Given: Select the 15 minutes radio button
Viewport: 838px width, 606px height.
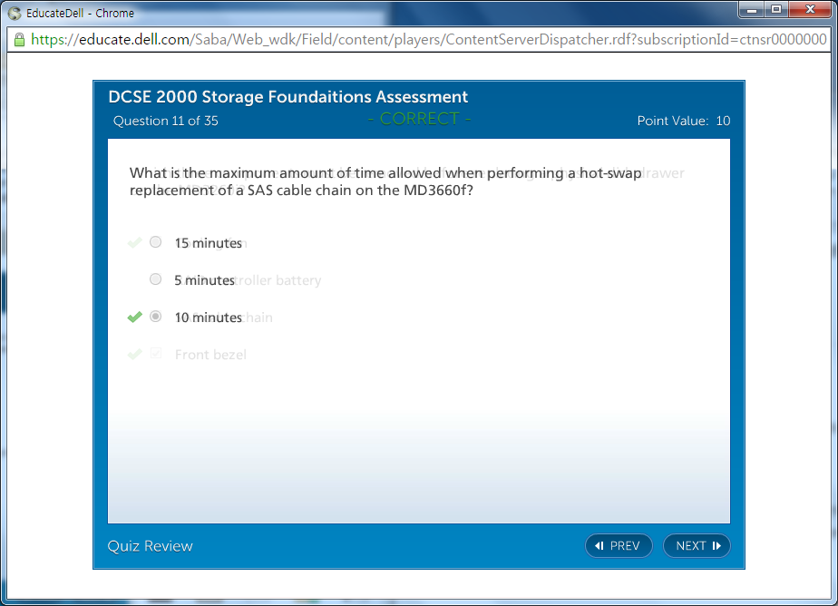Looking at the screenshot, I should coord(156,242).
